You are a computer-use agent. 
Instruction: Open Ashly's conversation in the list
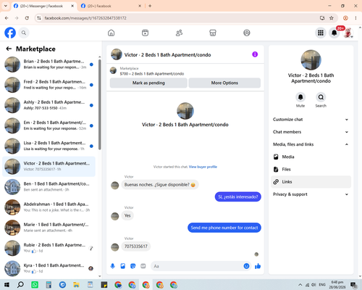point(49,105)
